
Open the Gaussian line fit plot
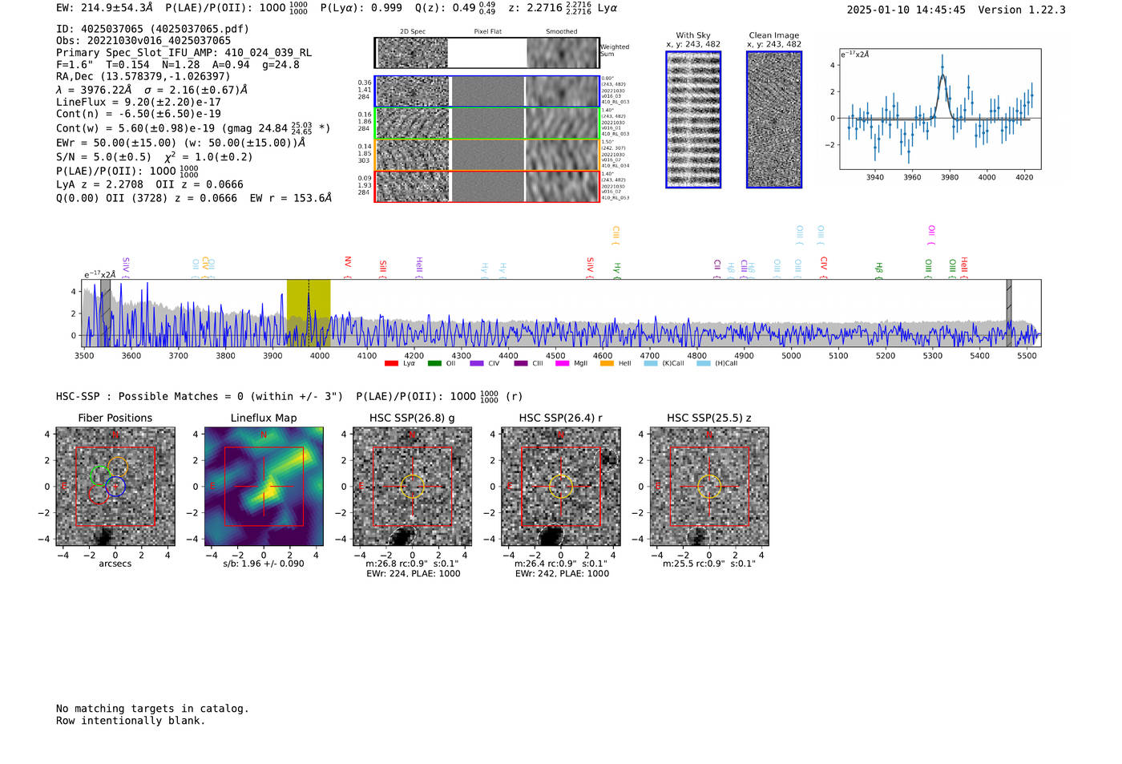[x=940, y=109]
